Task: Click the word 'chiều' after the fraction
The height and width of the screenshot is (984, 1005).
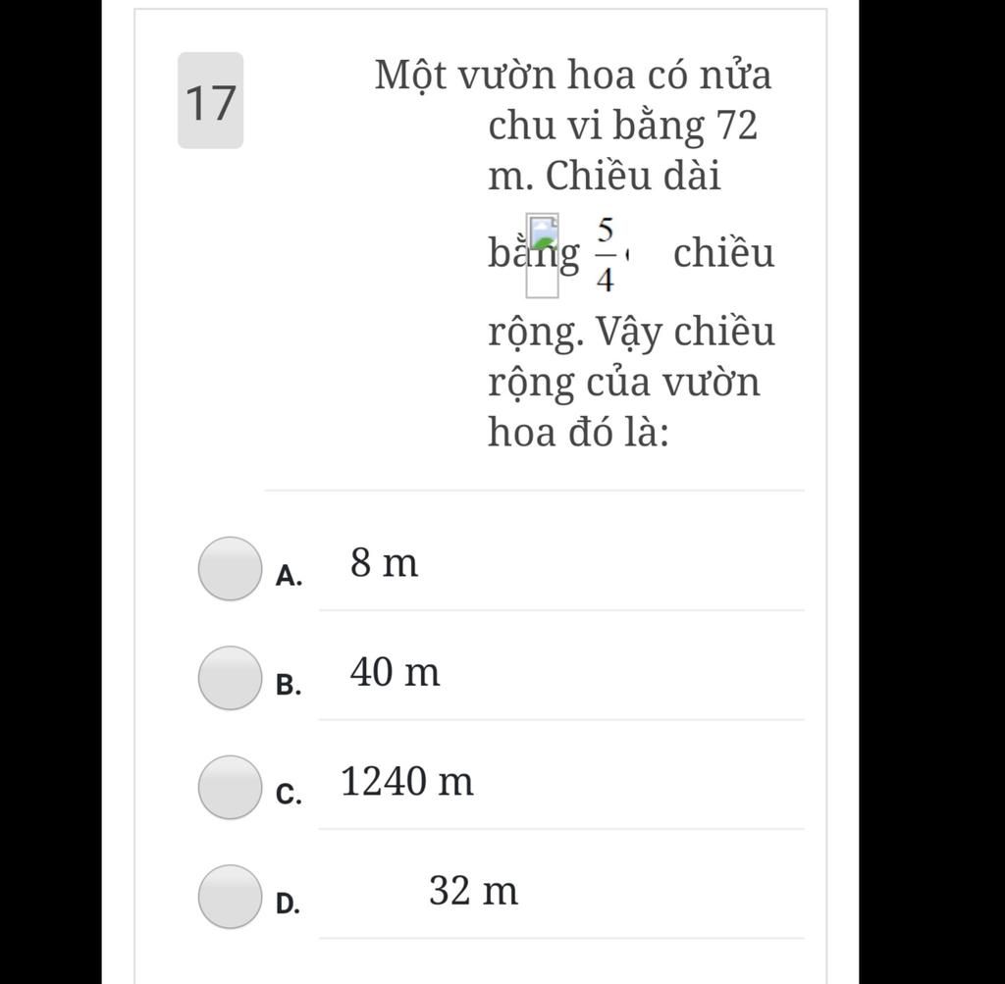Action: pyautogui.click(x=723, y=253)
